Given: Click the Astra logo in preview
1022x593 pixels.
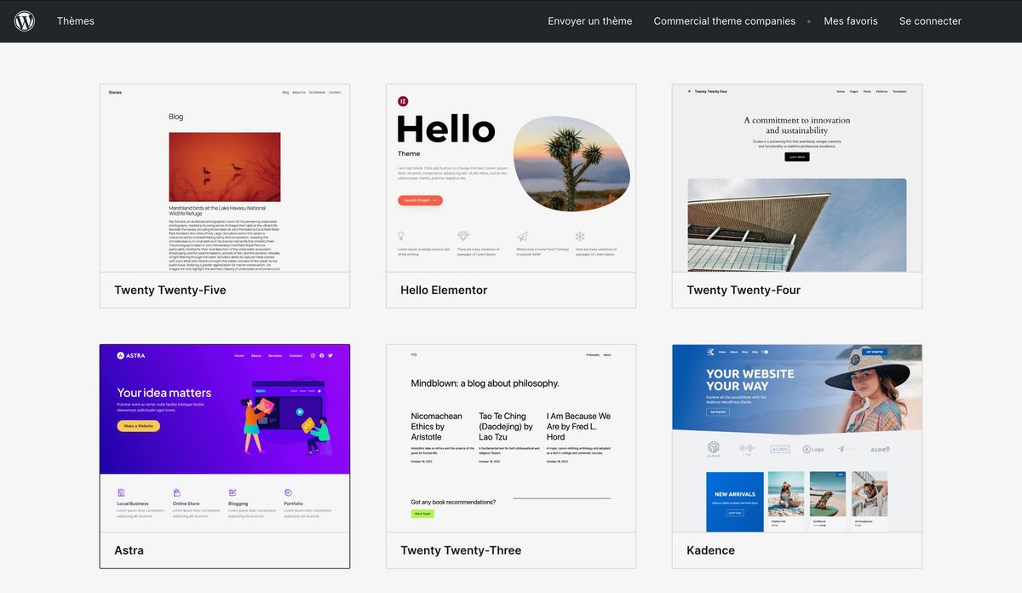Looking at the screenshot, I should tap(131, 355).
